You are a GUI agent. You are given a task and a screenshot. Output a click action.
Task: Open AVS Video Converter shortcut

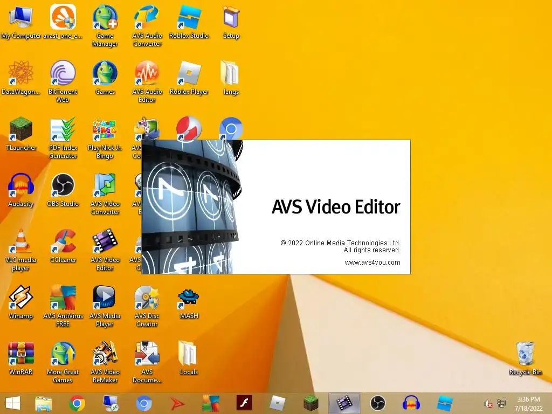tap(105, 194)
